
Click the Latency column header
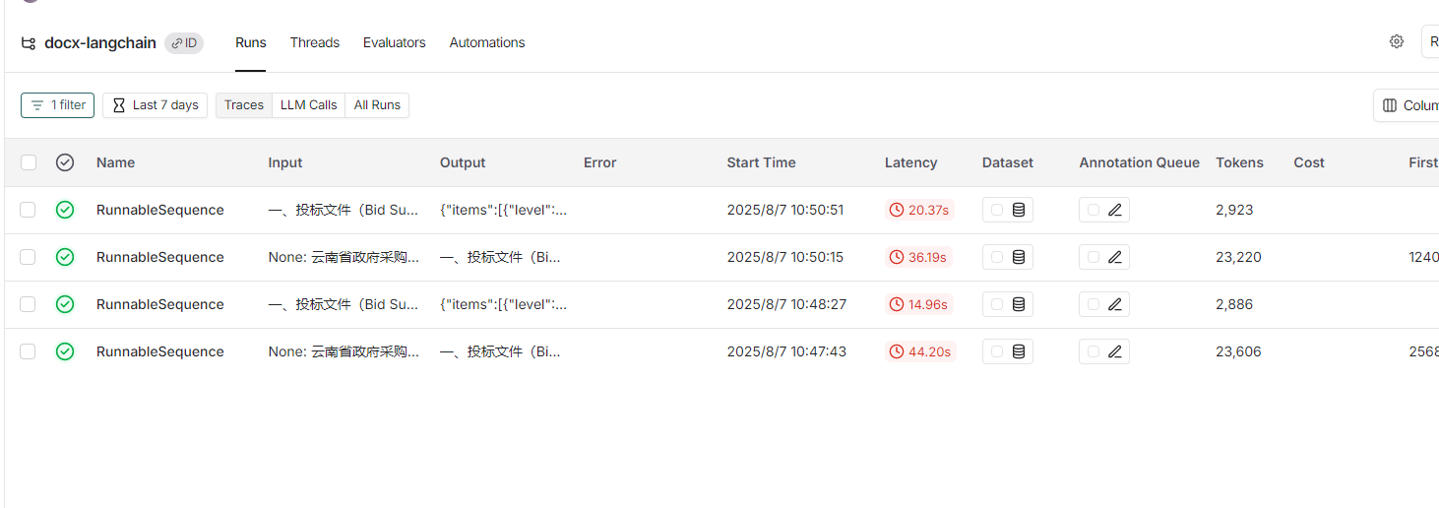click(910, 162)
